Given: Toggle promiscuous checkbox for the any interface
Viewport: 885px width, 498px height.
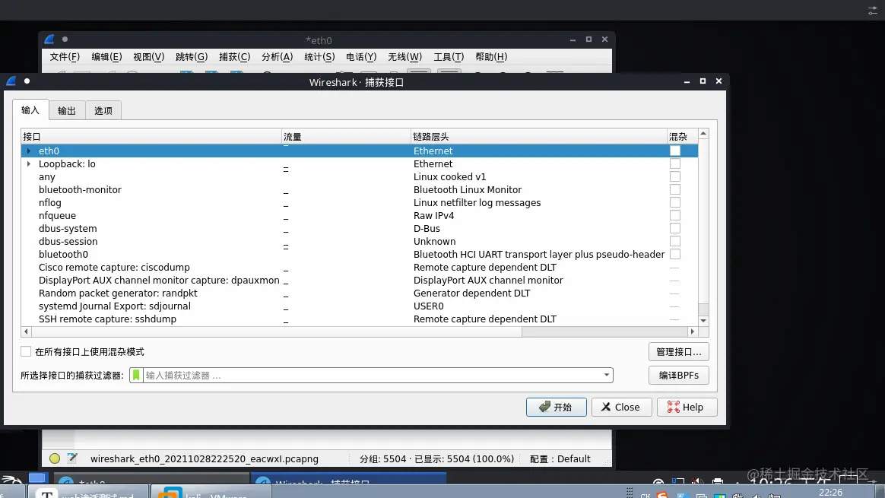Looking at the screenshot, I should pyautogui.click(x=675, y=176).
